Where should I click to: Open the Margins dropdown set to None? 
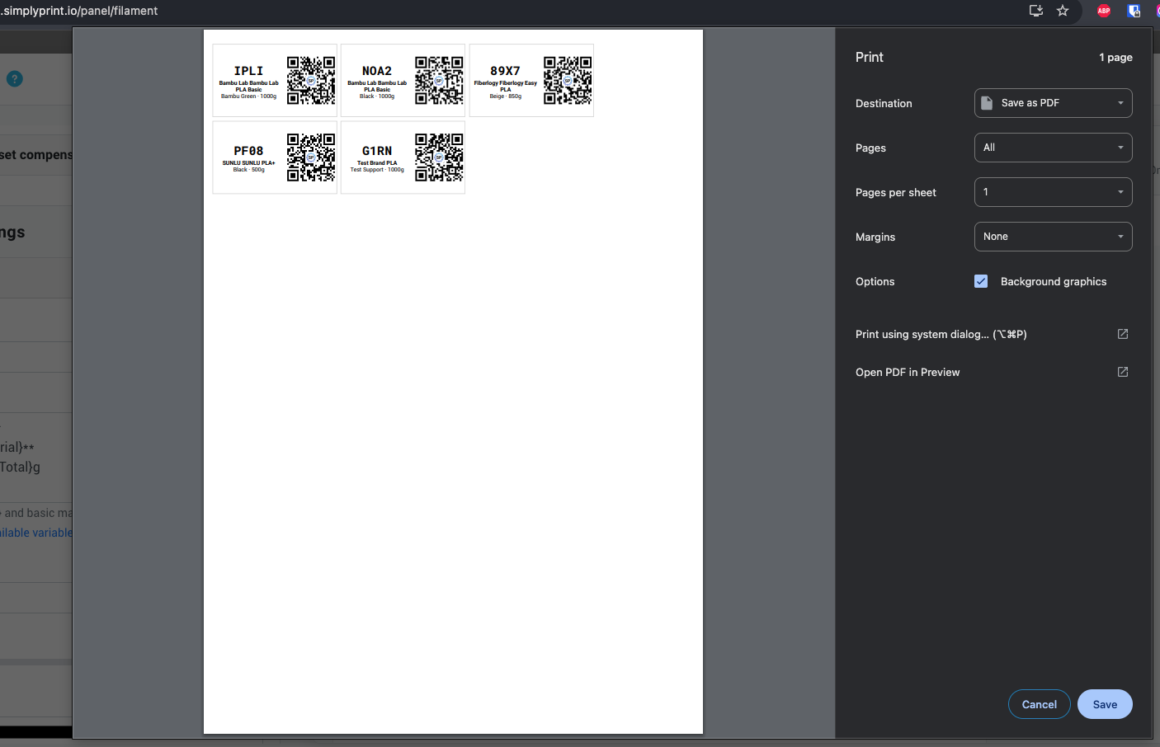(1054, 237)
